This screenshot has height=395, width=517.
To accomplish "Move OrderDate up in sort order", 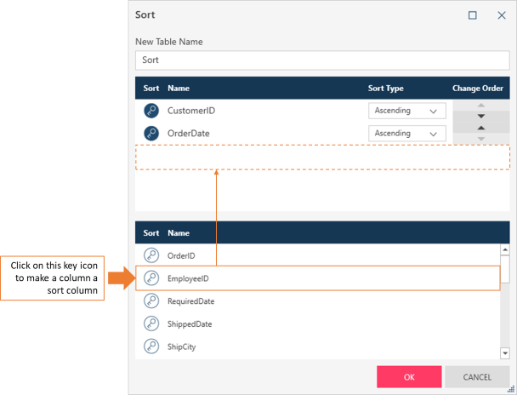I will [481, 128].
